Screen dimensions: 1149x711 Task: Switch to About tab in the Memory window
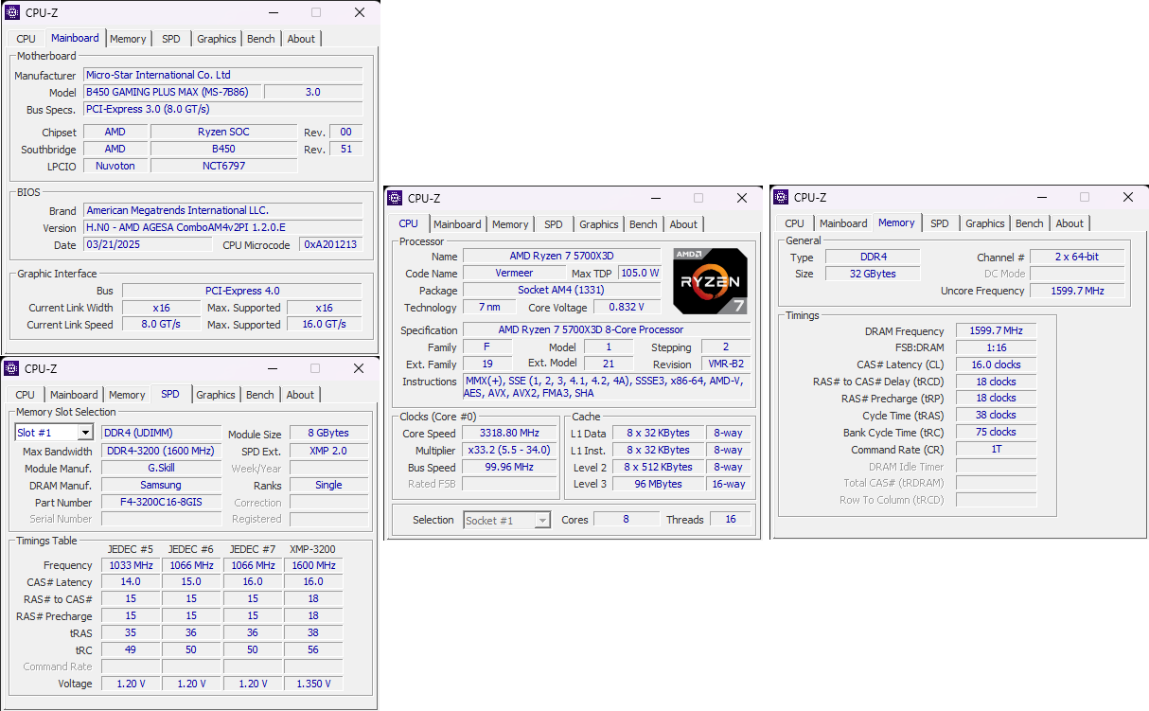1069,223
